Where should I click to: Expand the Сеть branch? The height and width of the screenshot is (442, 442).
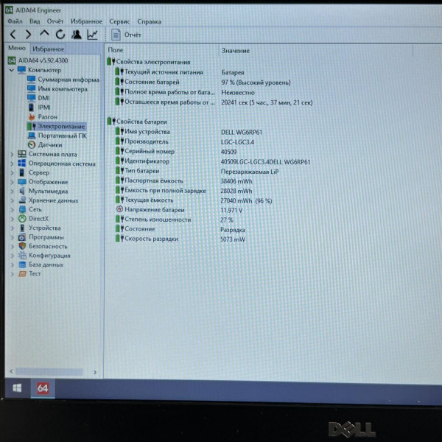tap(12, 210)
